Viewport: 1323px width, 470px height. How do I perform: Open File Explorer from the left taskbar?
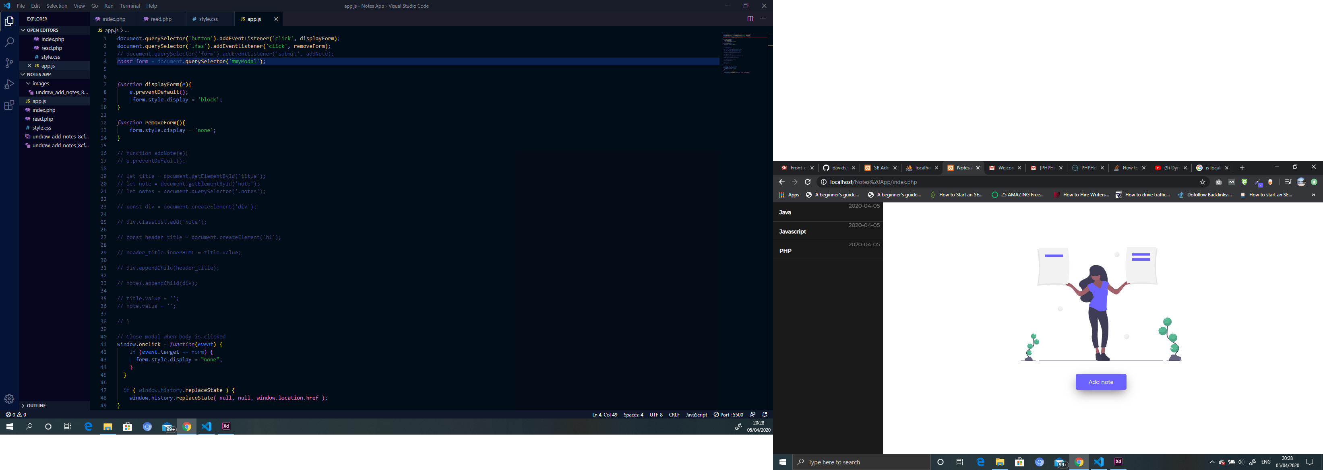tap(108, 427)
